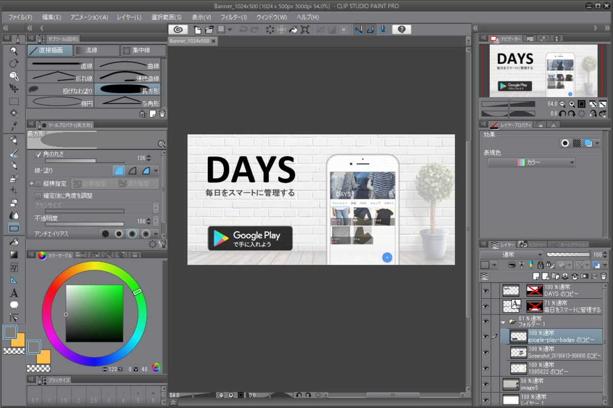This screenshot has width=613, height=408.
Task: Click the Open file icon
Action: point(209,30)
